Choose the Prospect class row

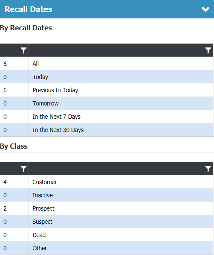[107, 208]
